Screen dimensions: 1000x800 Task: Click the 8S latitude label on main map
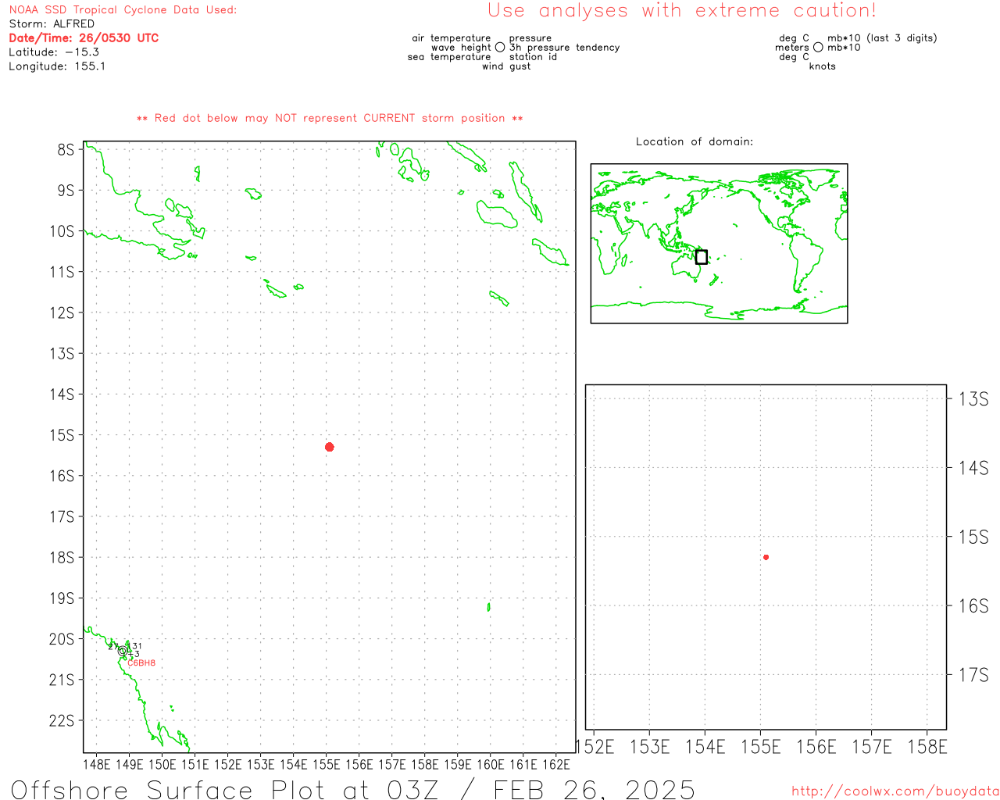point(66,149)
